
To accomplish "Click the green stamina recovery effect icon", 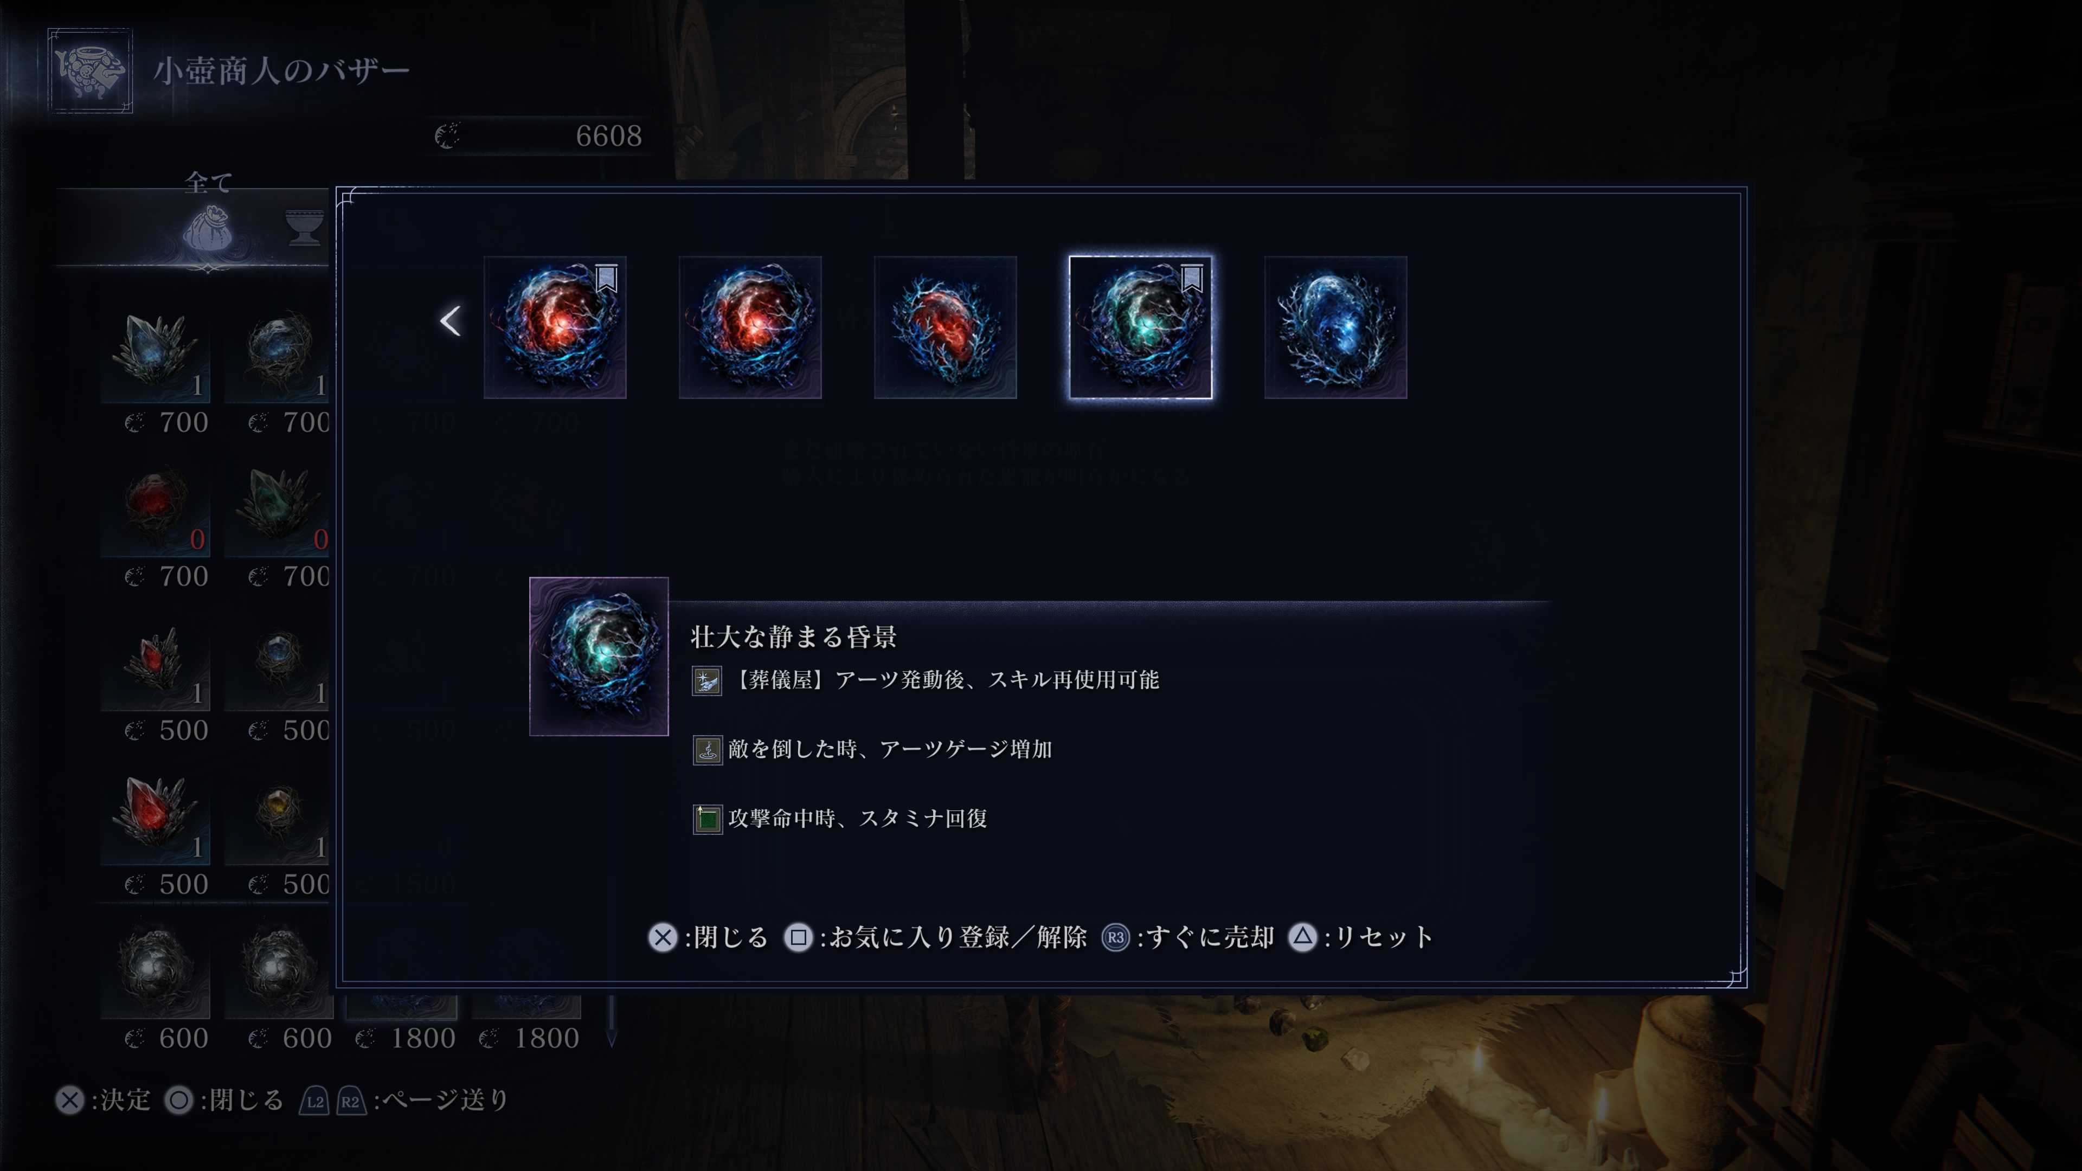I will pos(707,819).
